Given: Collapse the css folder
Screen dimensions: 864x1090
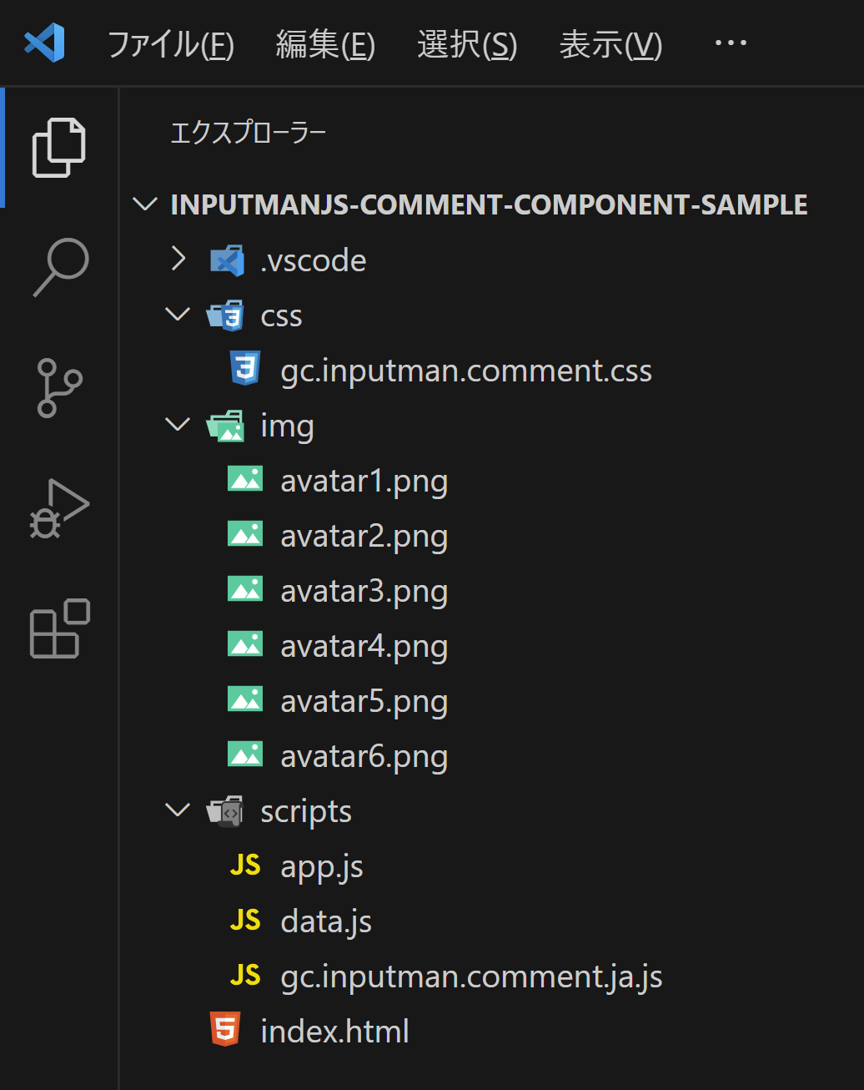Looking at the screenshot, I should [x=178, y=315].
